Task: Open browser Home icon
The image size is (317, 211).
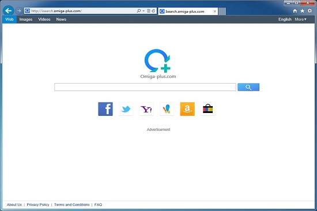Action: pos(295,11)
